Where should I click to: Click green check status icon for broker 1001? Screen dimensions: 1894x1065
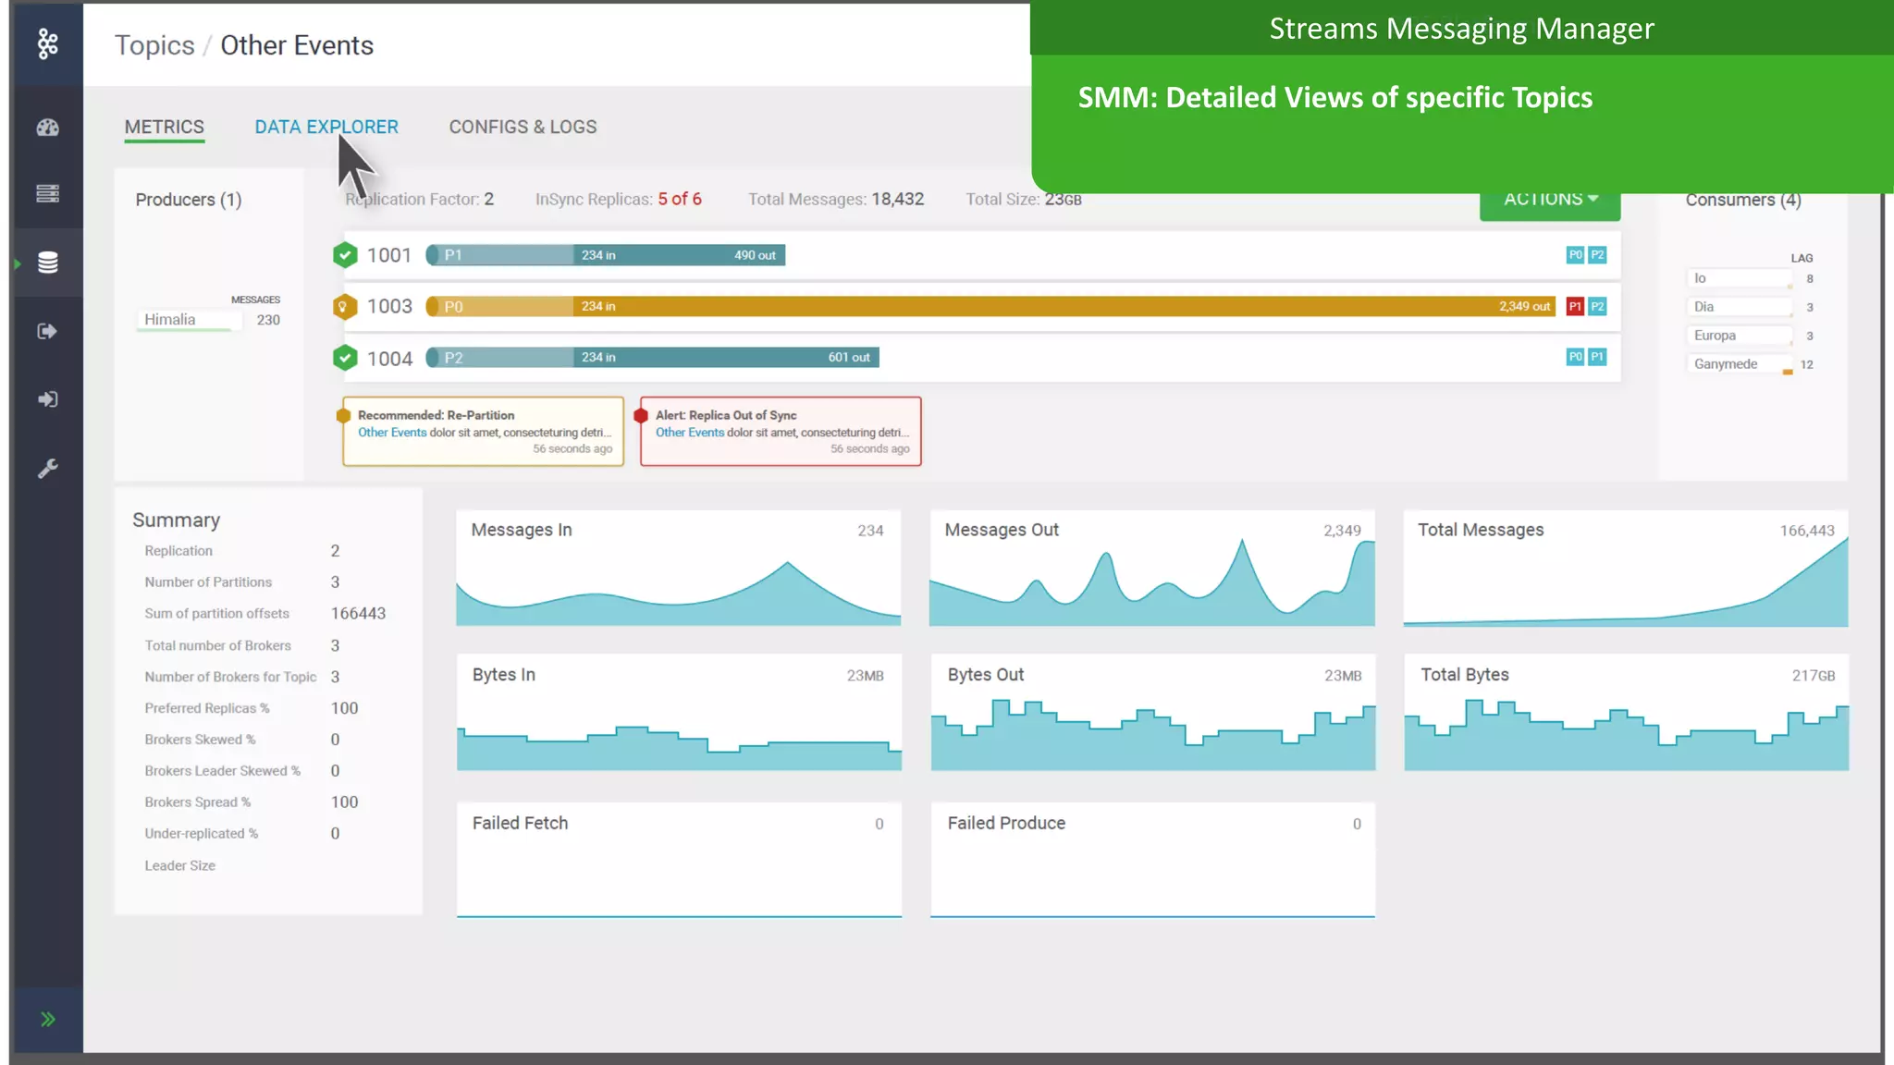[x=345, y=255]
